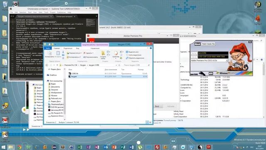
Task: Click the 'Копировать в' copy-to ribbon button
Action: click(x=74, y=57)
